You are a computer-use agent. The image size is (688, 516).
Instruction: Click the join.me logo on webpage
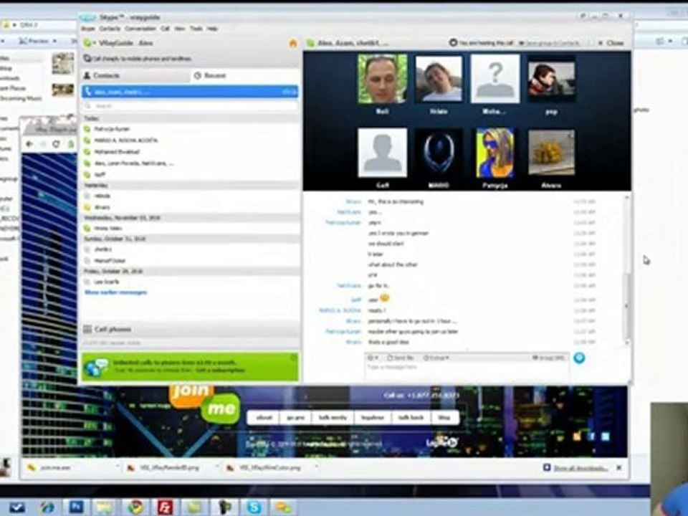click(x=205, y=403)
